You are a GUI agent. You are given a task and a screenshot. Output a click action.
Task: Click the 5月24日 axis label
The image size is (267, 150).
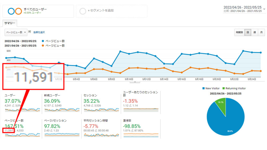[x=252, y=79]
